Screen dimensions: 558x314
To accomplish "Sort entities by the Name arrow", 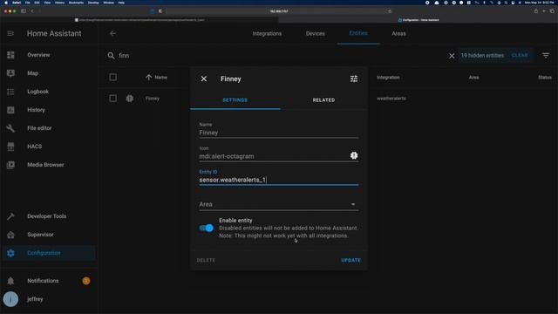I will click(149, 78).
